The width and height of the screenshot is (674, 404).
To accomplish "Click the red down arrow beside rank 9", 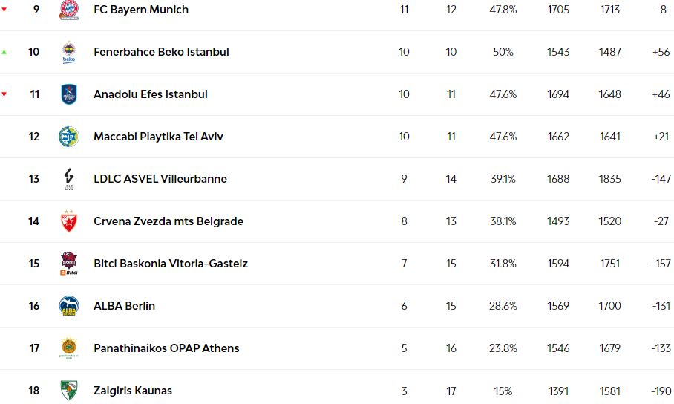I will [x=4, y=10].
